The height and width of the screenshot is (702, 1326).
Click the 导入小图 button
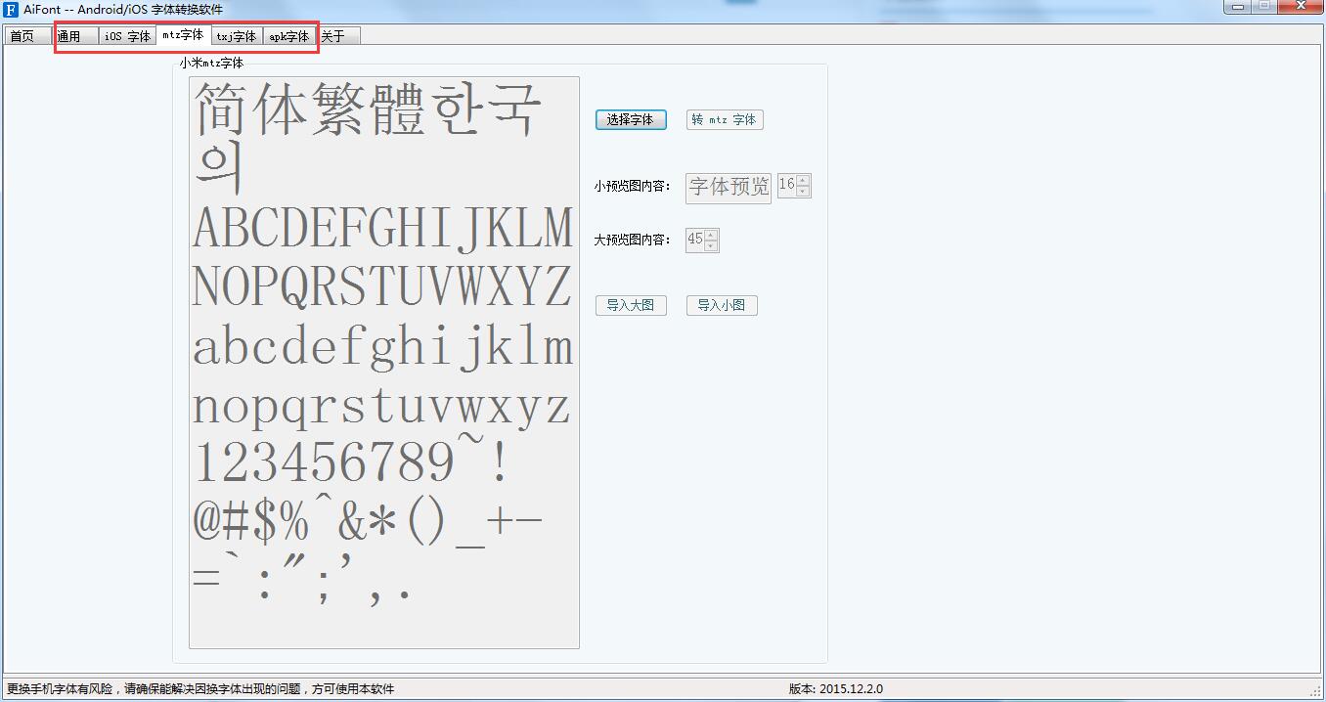point(722,305)
